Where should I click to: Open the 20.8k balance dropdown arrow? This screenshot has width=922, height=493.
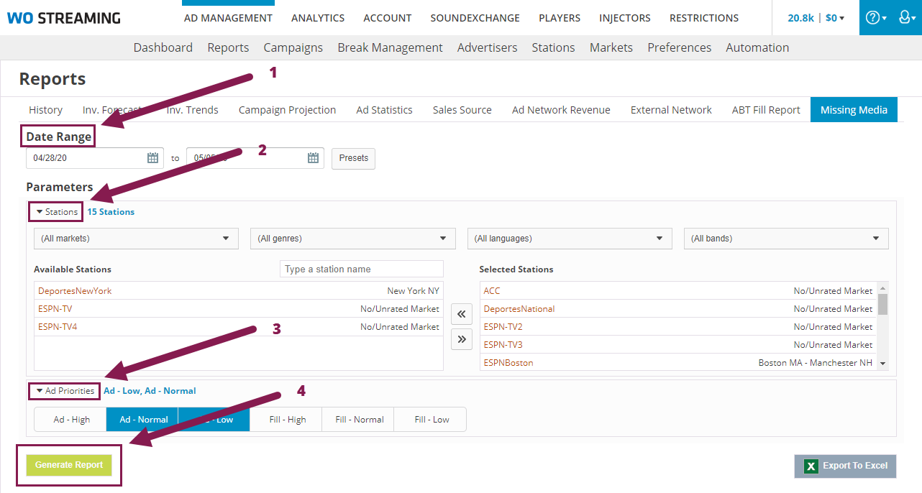pyautogui.click(x=840, y=18)
